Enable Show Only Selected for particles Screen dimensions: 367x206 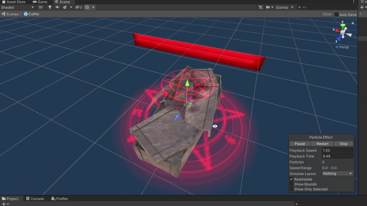pos(292,189)
